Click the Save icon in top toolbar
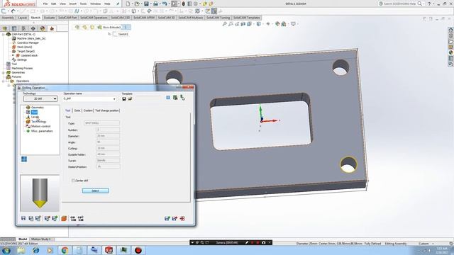 147,4
